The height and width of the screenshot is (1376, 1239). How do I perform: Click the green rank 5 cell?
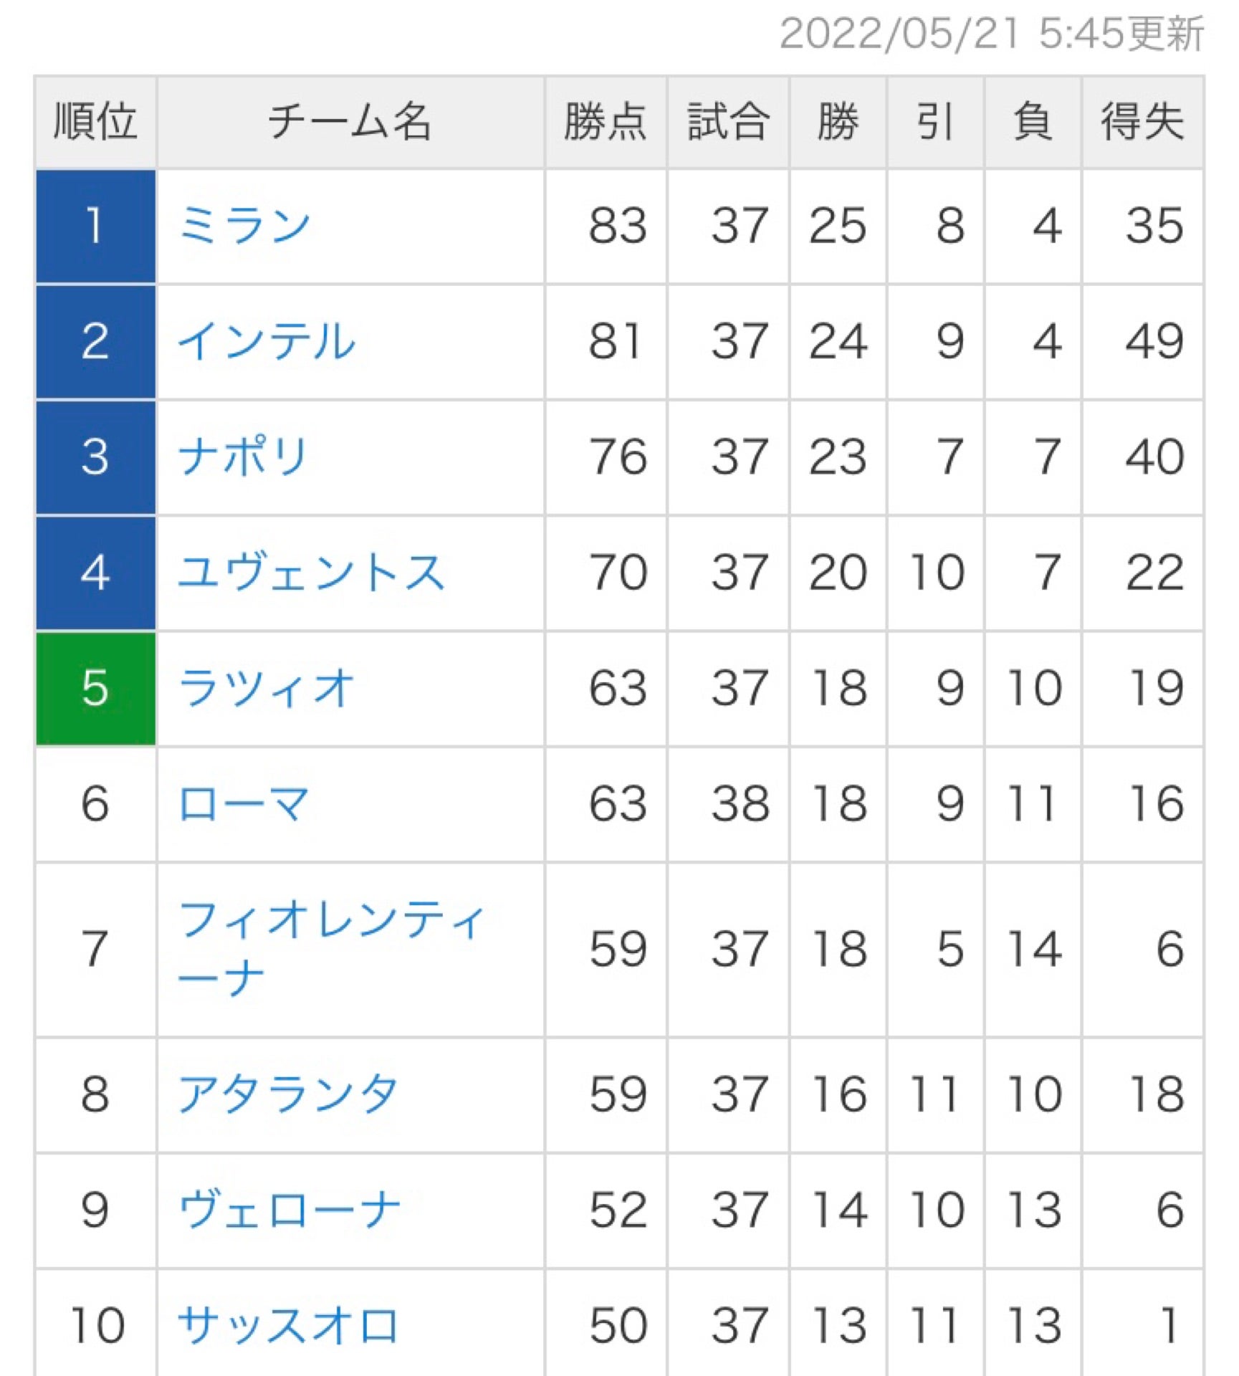tap(95, 688)
